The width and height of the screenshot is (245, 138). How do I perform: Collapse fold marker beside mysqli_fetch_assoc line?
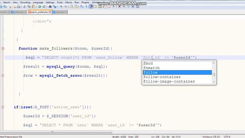(3, 76)
